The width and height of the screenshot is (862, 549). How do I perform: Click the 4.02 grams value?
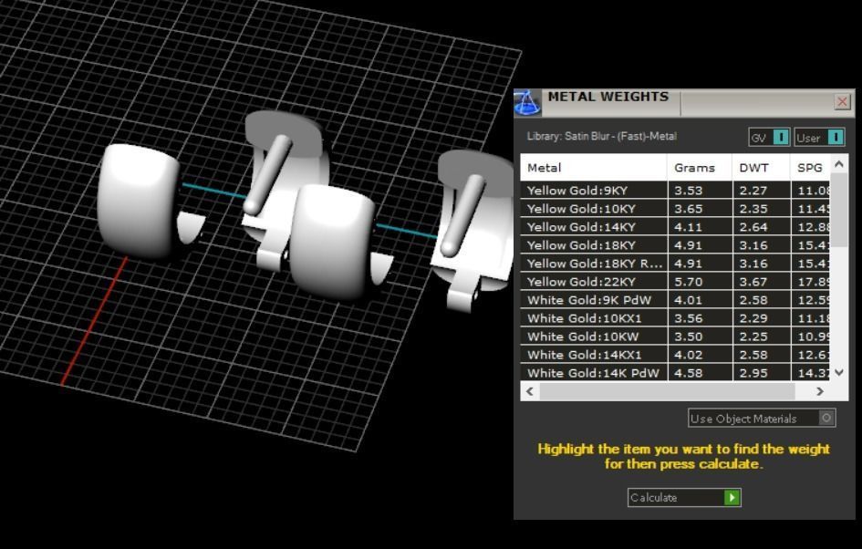[689, 355]
